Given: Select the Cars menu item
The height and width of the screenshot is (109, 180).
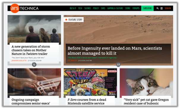Looking at the screenshot, I should point(103,8).
